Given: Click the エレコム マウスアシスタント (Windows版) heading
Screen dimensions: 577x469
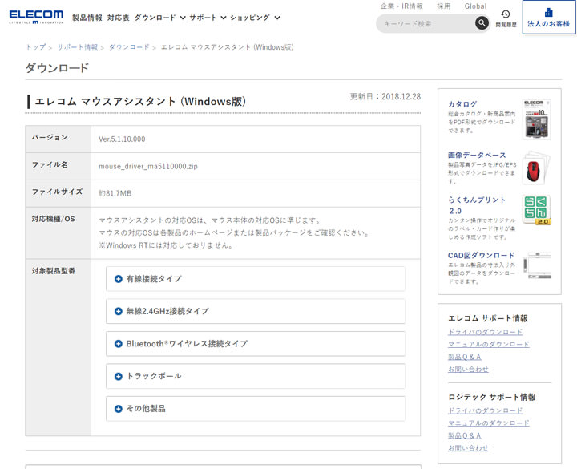Looking at the screenshot, I should pos(140,102).
